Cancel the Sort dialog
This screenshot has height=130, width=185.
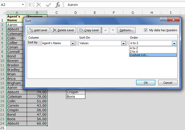coord(168,82)
